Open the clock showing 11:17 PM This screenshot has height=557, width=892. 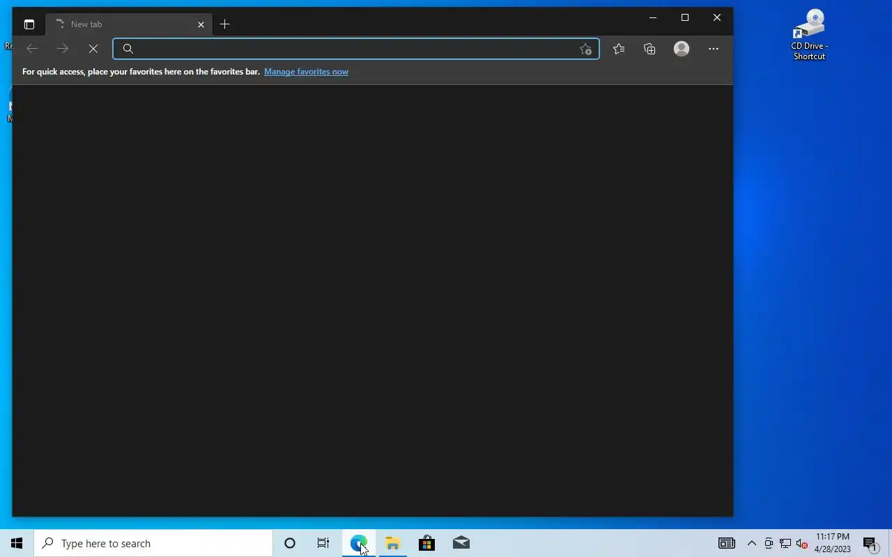(x=833, y=543)
